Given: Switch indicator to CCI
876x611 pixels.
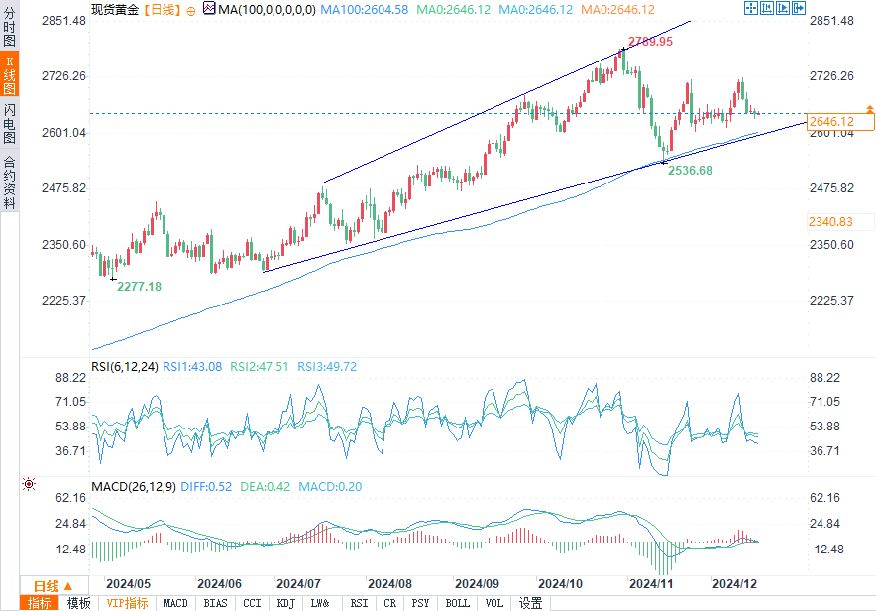Looking at the screenshot, I should [252, 603].
